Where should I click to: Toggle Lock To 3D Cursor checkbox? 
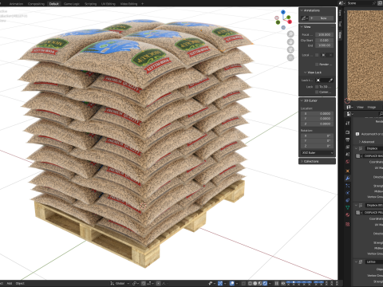(x=317, y=87)
